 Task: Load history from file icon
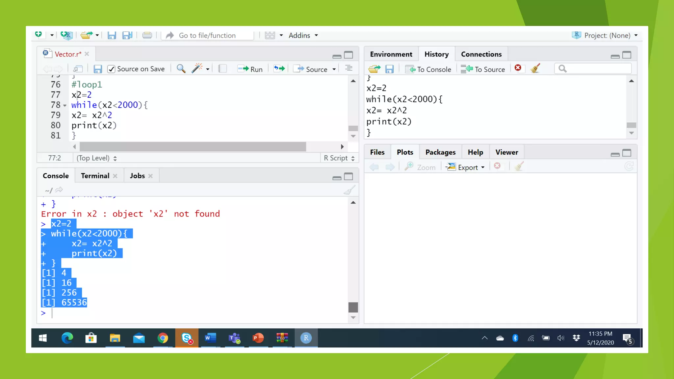tap(374, 69)
